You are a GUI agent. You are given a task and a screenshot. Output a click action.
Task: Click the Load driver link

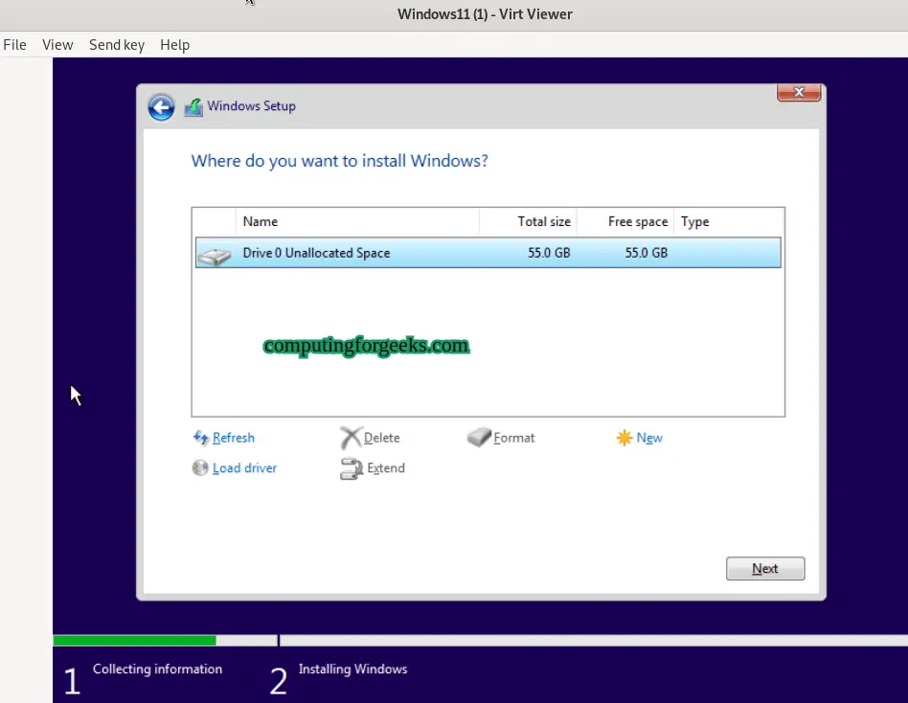pos(243,468)
